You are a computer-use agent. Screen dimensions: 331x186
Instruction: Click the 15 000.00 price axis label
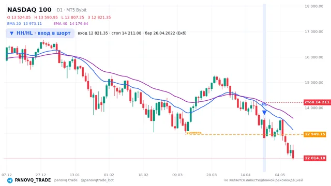(x=314, y=83)
